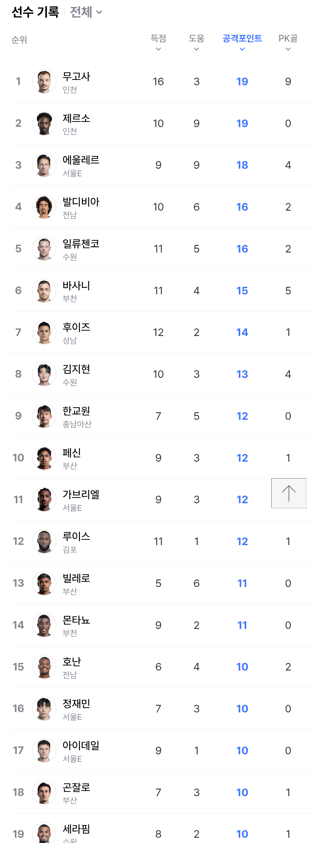Image resolution: width=314 pixels, height=843 pixels.
Task: Click 무고사's profile photo
Action: (44, 81)
